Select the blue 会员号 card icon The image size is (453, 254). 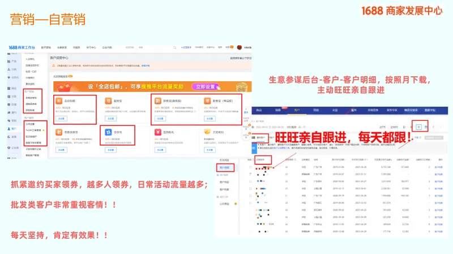(107, 132)
